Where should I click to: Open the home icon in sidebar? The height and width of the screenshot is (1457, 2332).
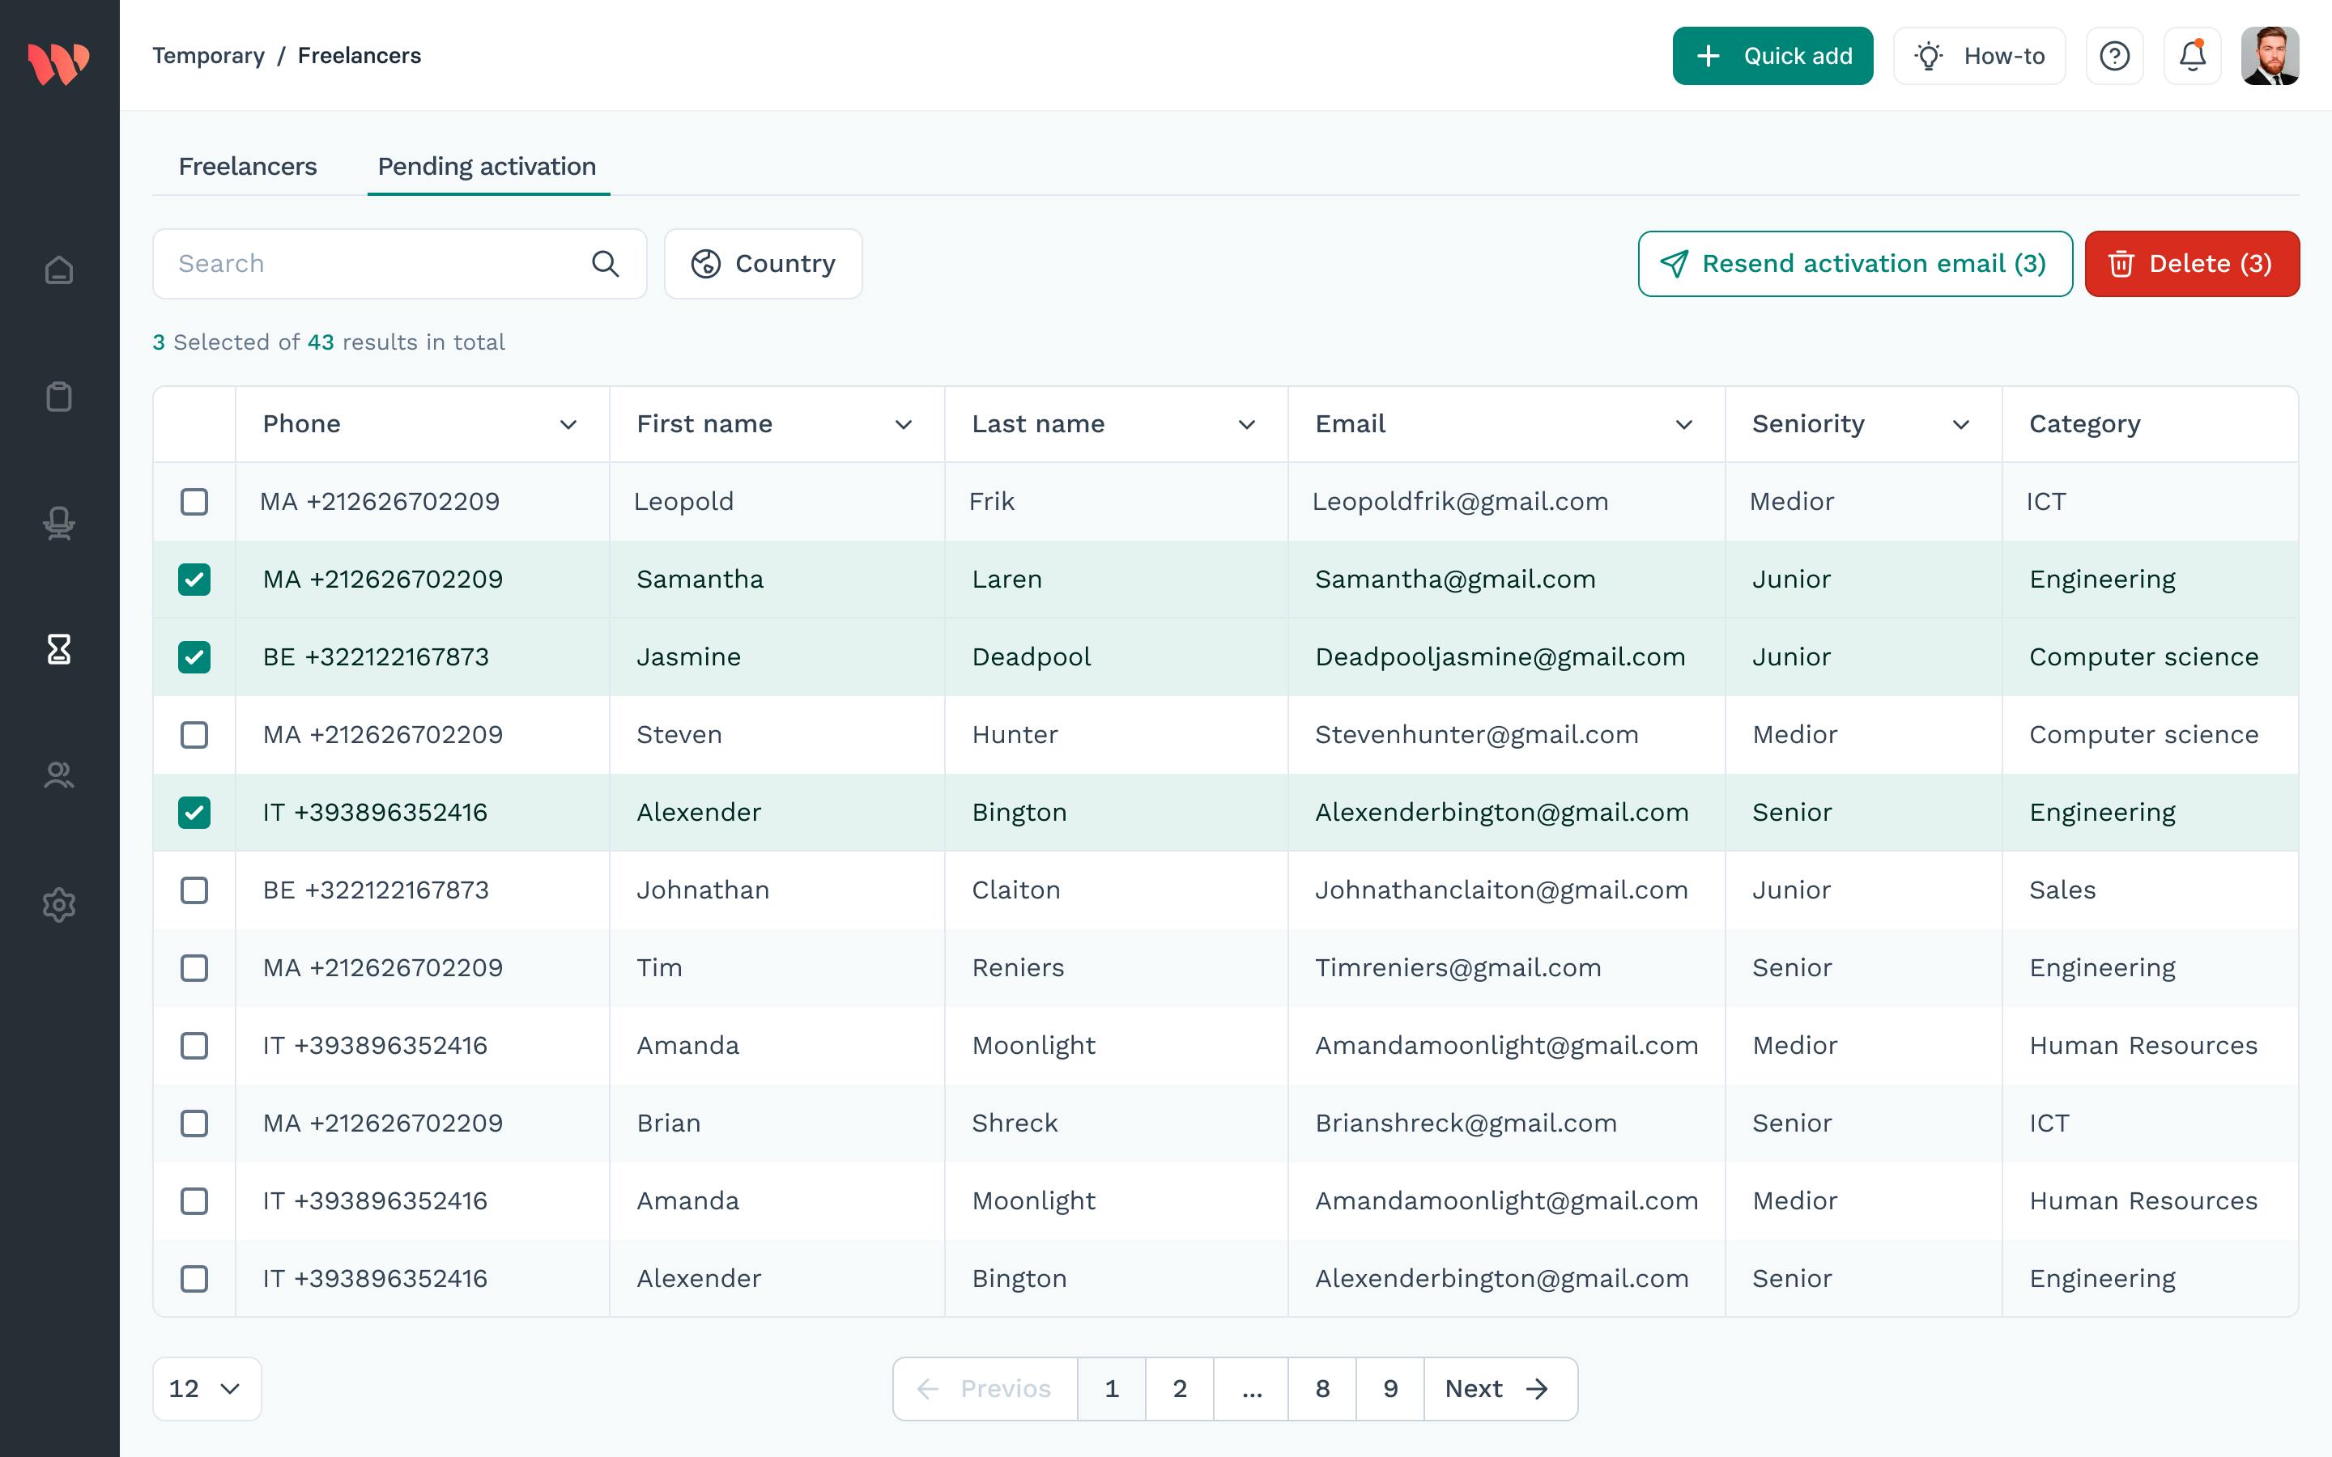pos(59,270)
